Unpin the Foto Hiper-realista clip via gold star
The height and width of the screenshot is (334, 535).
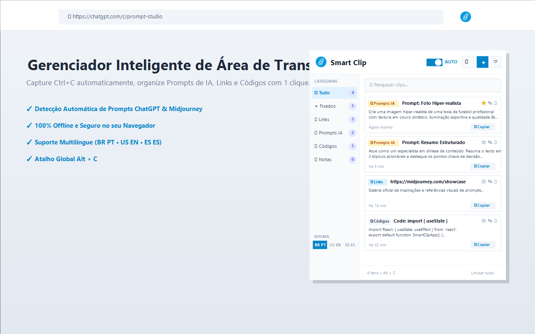484,103
